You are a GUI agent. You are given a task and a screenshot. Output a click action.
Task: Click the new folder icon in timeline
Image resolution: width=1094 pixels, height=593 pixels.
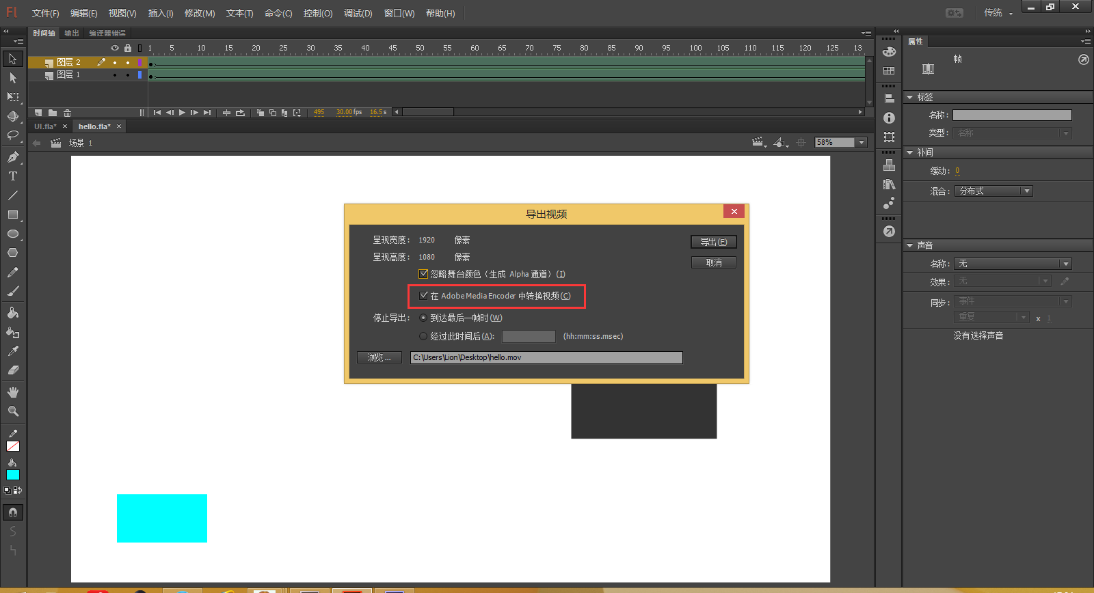[x=53, y=113]
